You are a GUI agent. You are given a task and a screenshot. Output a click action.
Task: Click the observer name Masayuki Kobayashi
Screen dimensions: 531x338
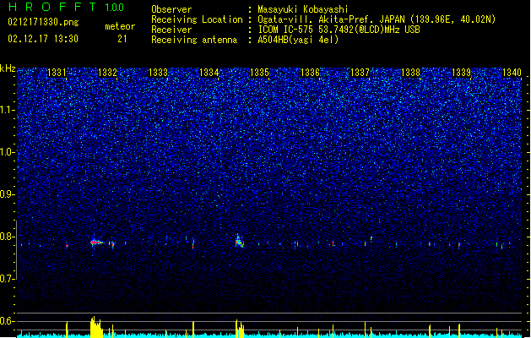303,9
